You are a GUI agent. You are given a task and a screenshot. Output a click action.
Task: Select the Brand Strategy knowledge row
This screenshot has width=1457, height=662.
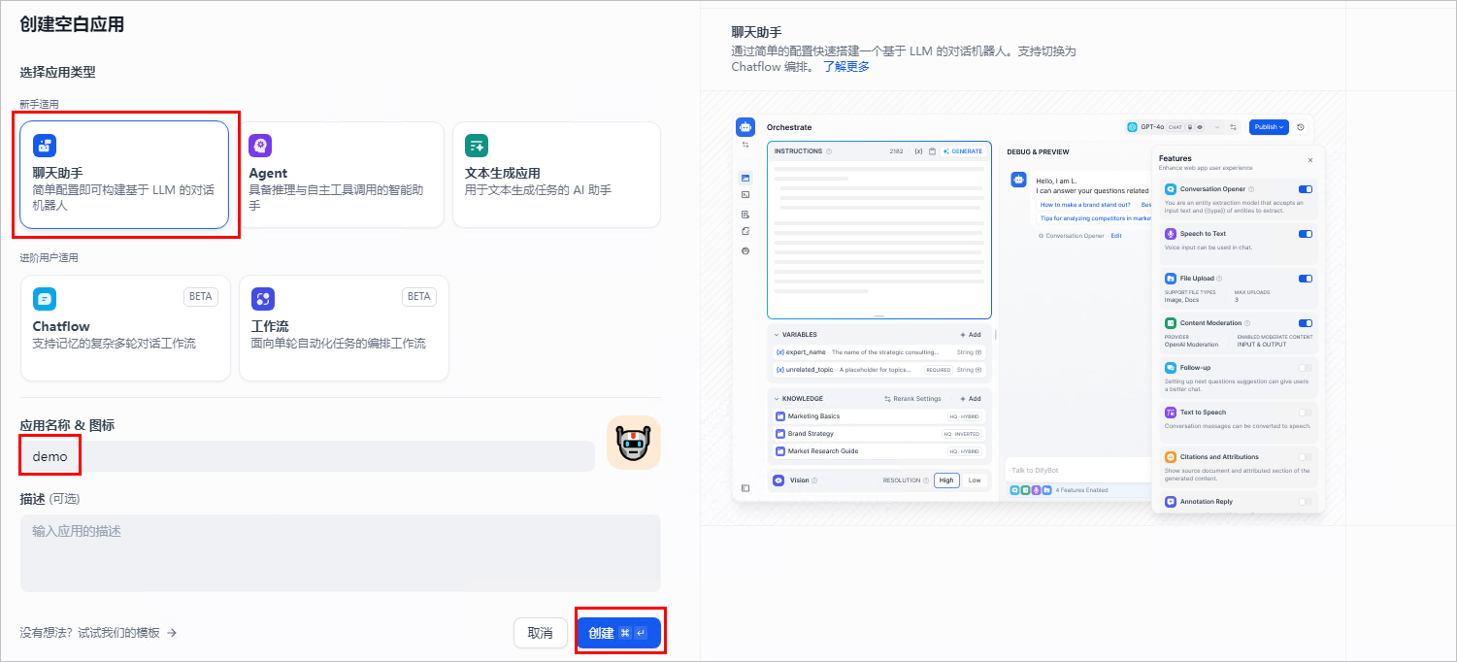[x=879, y=434]
